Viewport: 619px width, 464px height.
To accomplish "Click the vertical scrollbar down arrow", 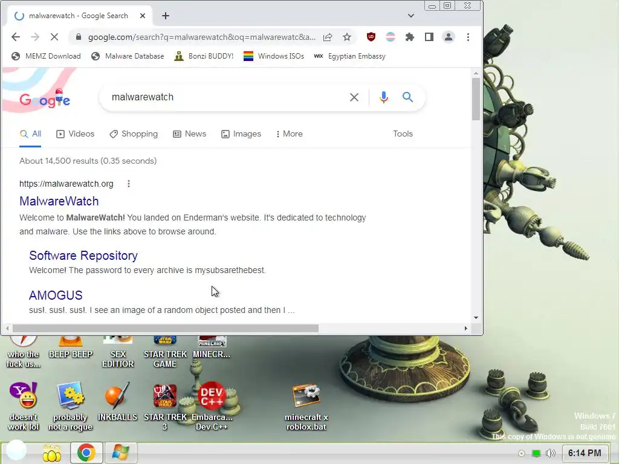I will 476,318.
